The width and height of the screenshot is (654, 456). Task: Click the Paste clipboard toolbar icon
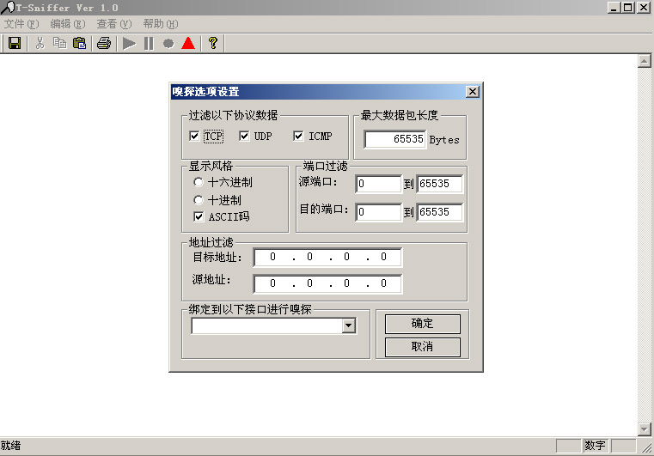tap(79, 43)
